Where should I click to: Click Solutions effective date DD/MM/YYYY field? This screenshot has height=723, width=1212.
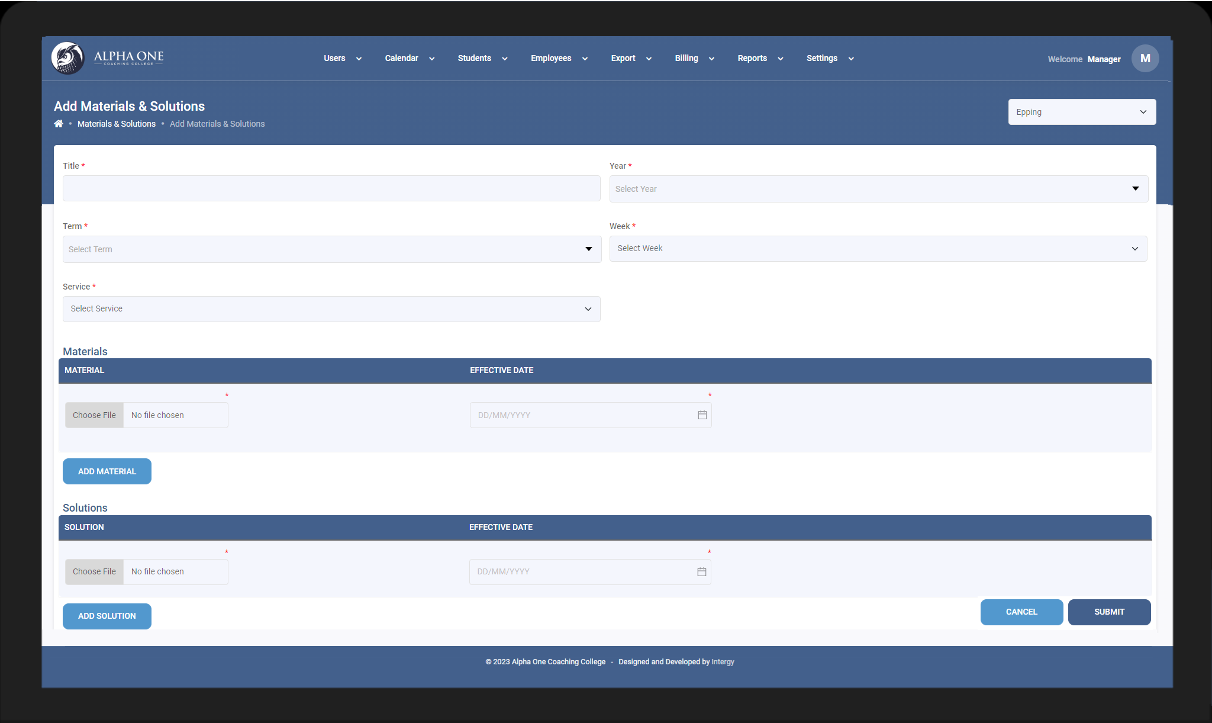click(x=589, y=572)
